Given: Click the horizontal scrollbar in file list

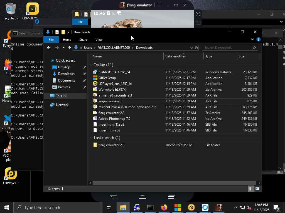Looking at the screenshot, I should tap(174, 183).
